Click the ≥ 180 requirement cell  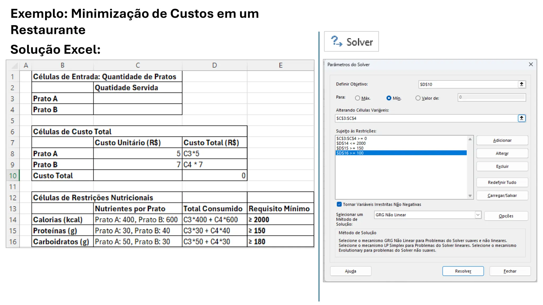(x=281, y=242)
